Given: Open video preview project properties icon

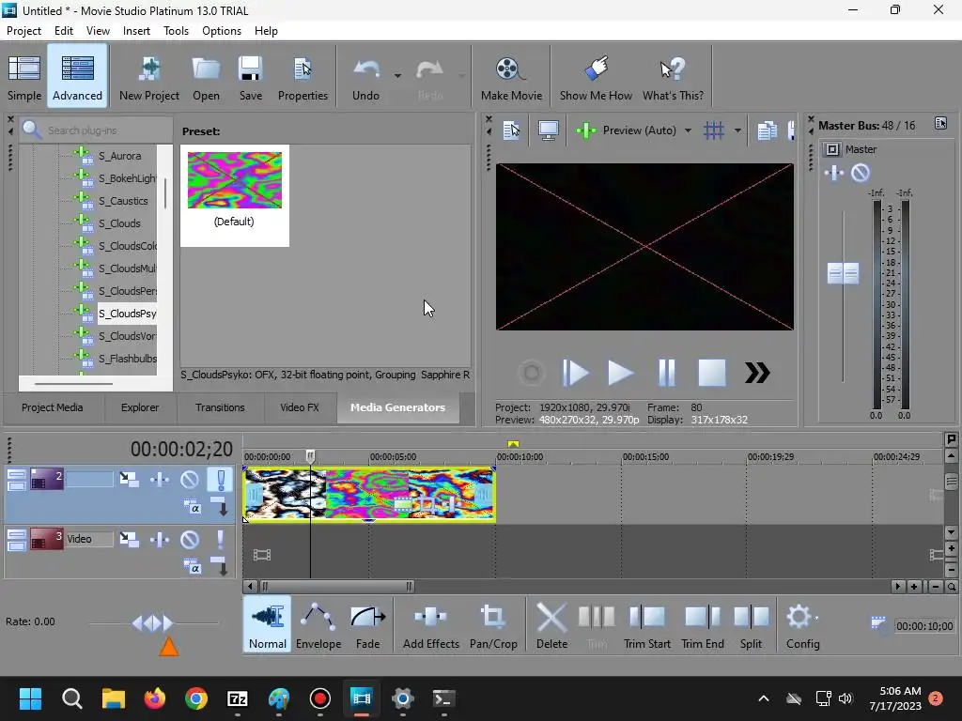Looking at the screenshot, I should [511, 130].
